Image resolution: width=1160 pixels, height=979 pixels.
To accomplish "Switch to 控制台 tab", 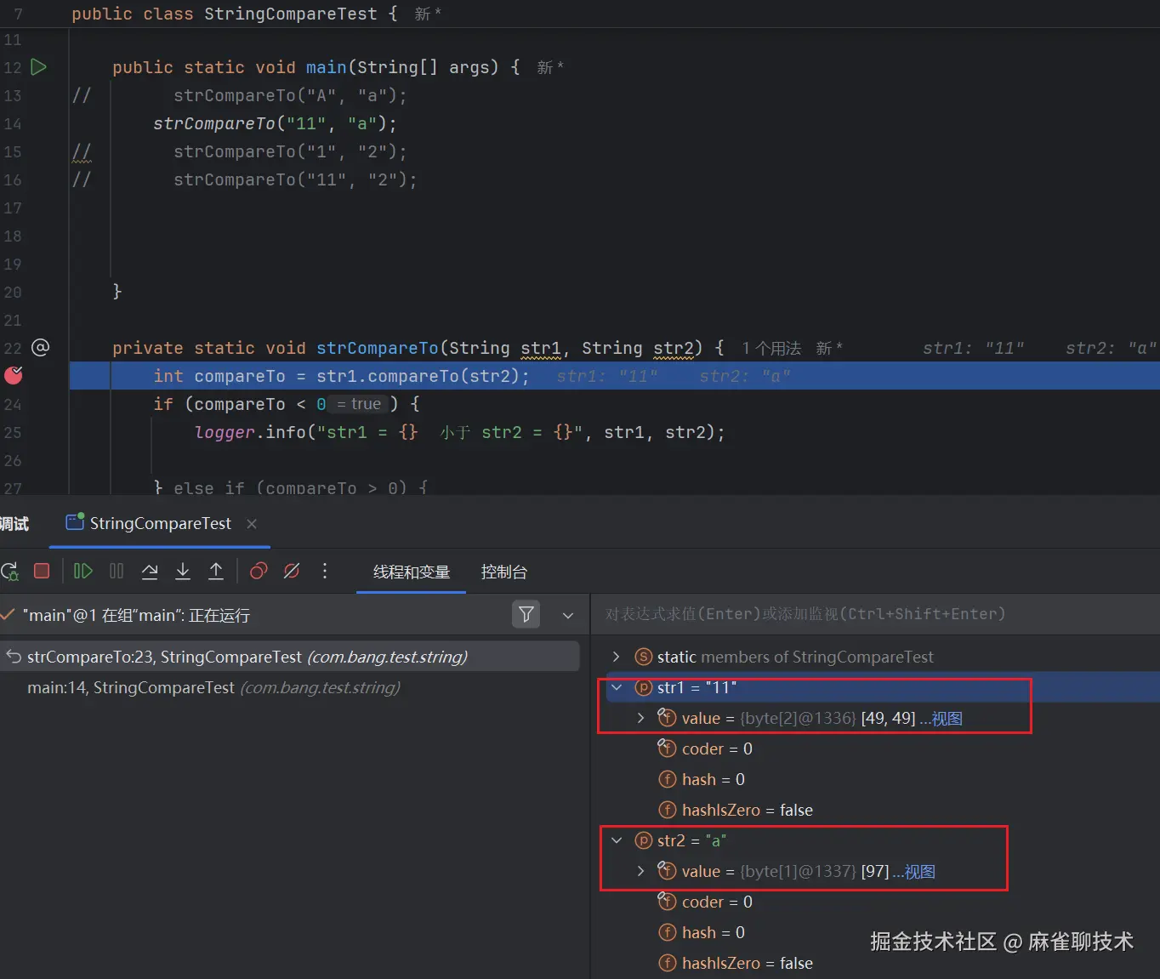I will point(504,572).
